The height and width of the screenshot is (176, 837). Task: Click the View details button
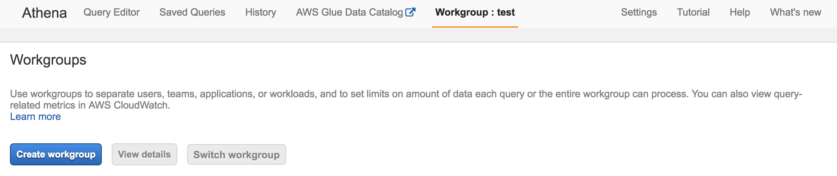coord(144,154)
